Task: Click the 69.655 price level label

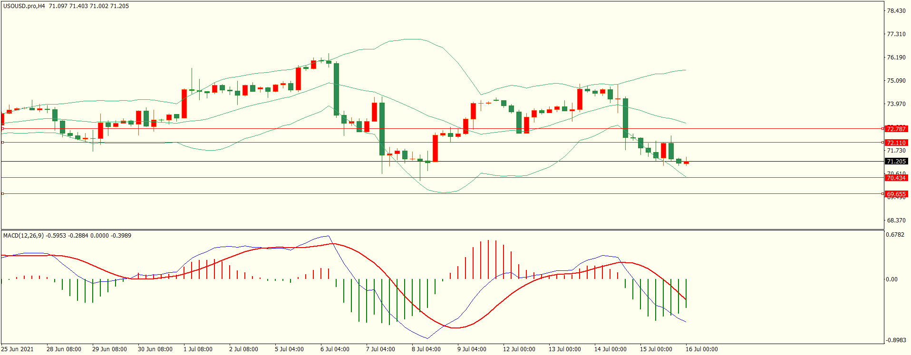Action: [x=897, y=194]
